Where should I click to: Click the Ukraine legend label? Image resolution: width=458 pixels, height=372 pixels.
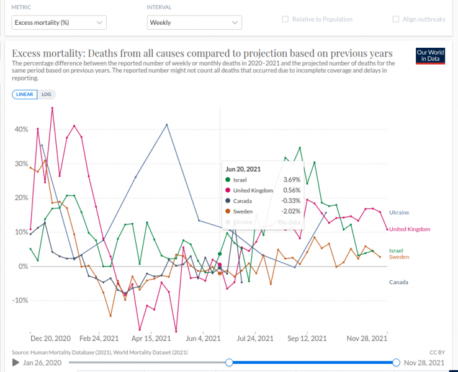(398, 213)
